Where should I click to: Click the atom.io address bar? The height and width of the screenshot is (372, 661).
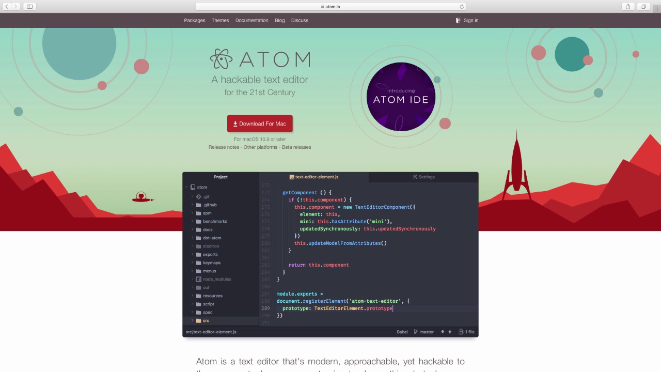click(330, 7)
